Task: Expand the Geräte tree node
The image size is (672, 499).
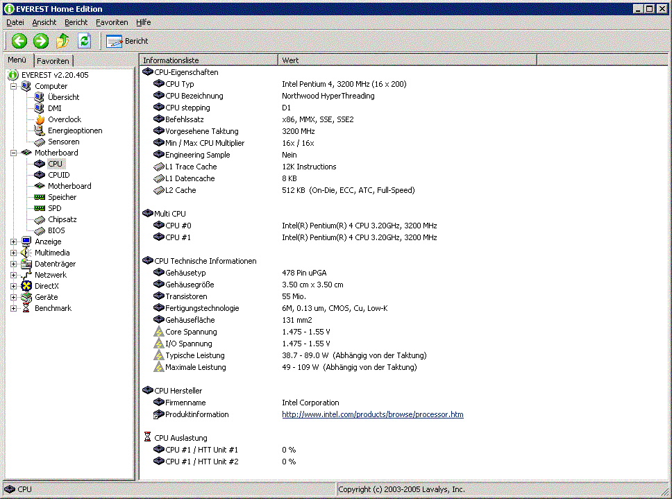Action: click(14, 297)
